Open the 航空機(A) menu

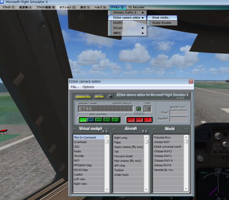click(x=26, y=7)
